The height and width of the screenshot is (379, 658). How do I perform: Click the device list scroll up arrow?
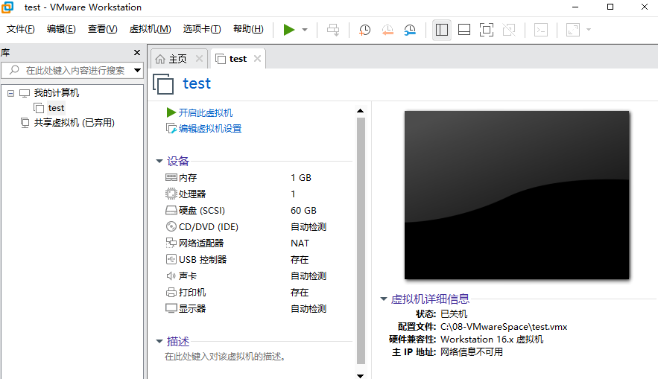pos(360,111)
